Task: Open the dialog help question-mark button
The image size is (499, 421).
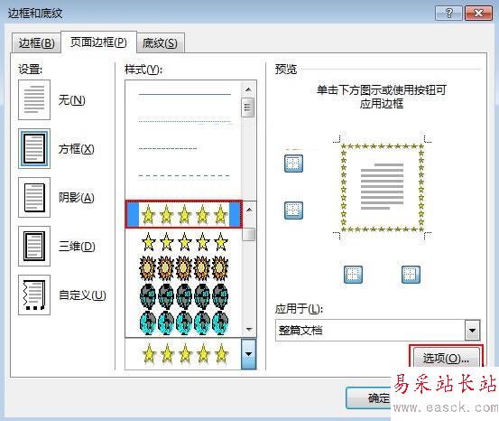Action: point(448,13)
